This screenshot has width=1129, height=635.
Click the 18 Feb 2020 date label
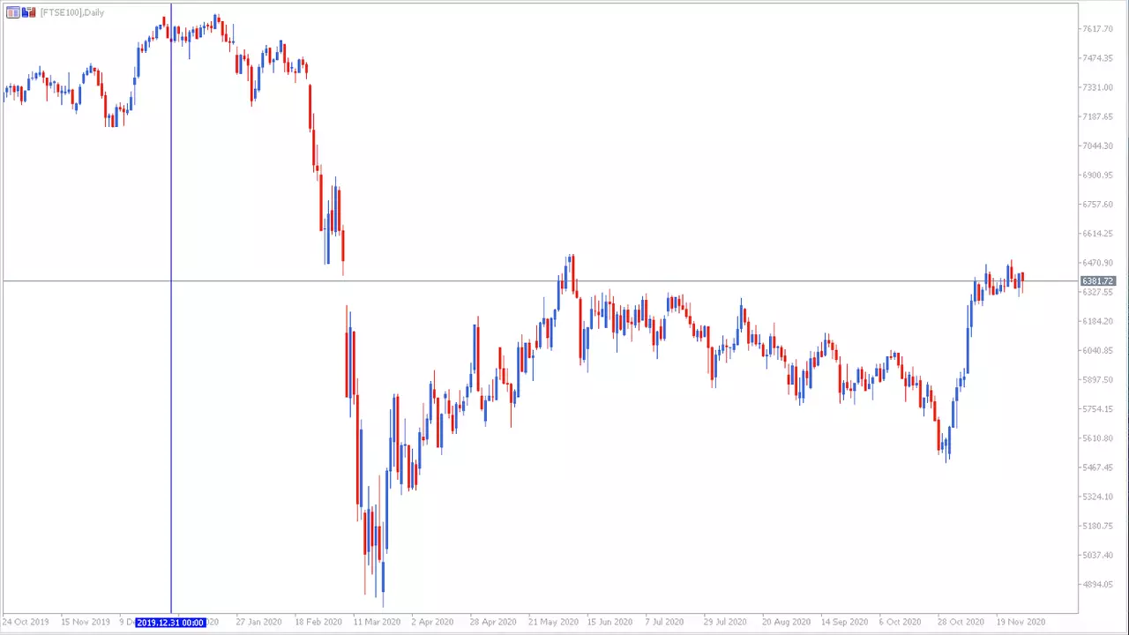318,622
